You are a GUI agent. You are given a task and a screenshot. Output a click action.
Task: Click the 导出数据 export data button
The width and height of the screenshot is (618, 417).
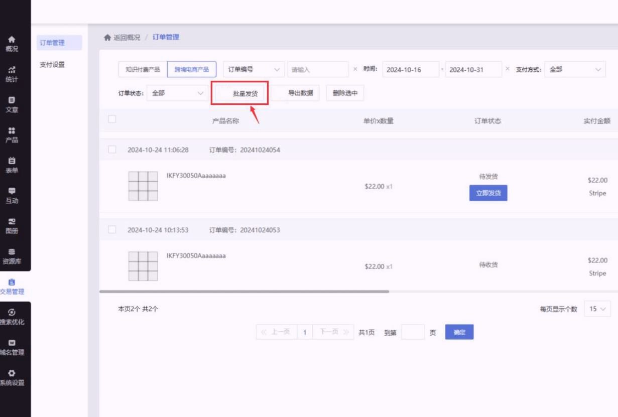click(x=300, y=93)
